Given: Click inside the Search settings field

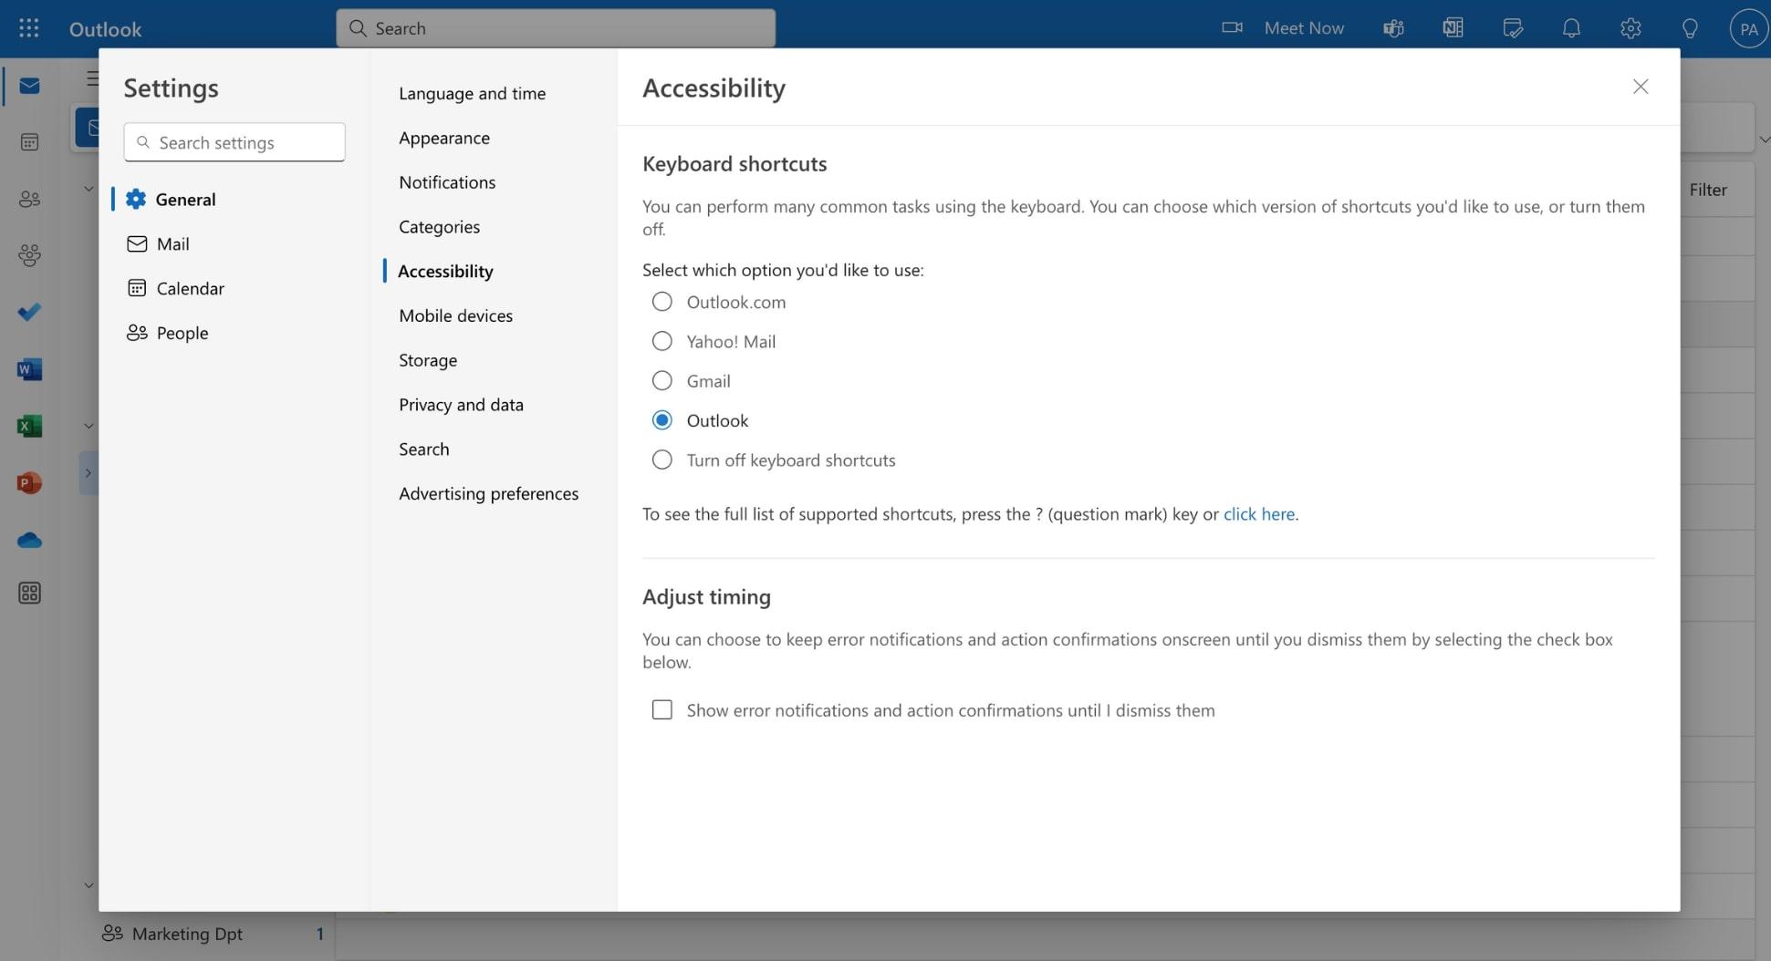Looking at the screenshot, I should 234,141.
